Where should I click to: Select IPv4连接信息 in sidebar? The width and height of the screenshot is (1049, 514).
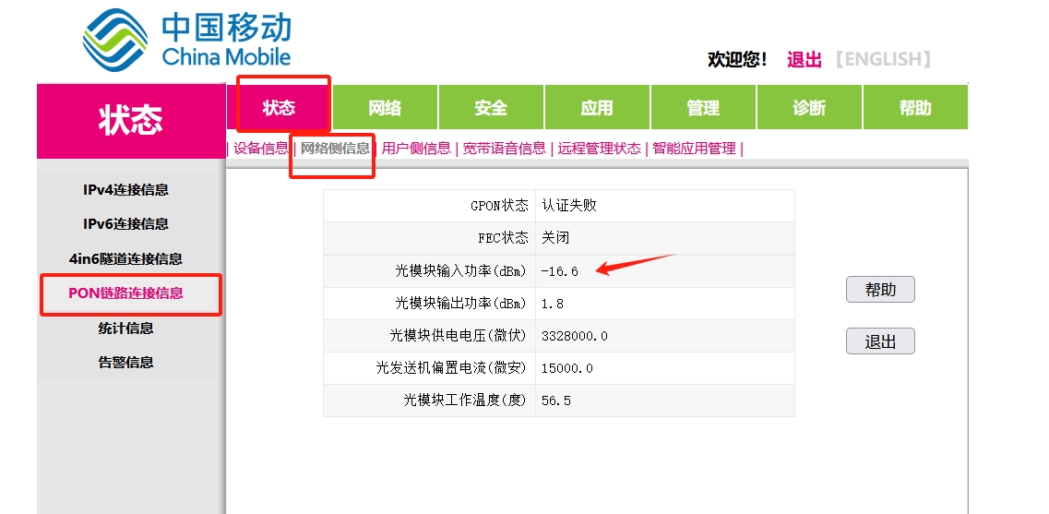coord(126,190)
